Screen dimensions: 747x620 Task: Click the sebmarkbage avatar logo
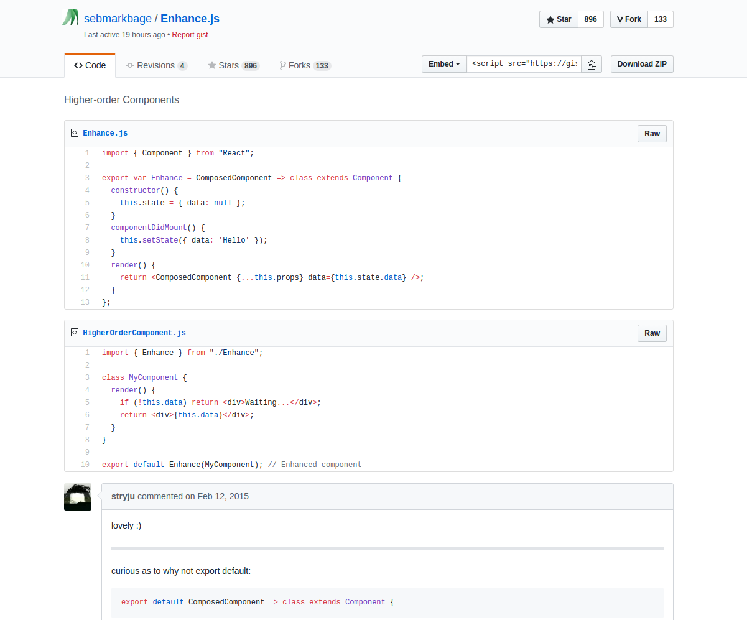(70, 18)
